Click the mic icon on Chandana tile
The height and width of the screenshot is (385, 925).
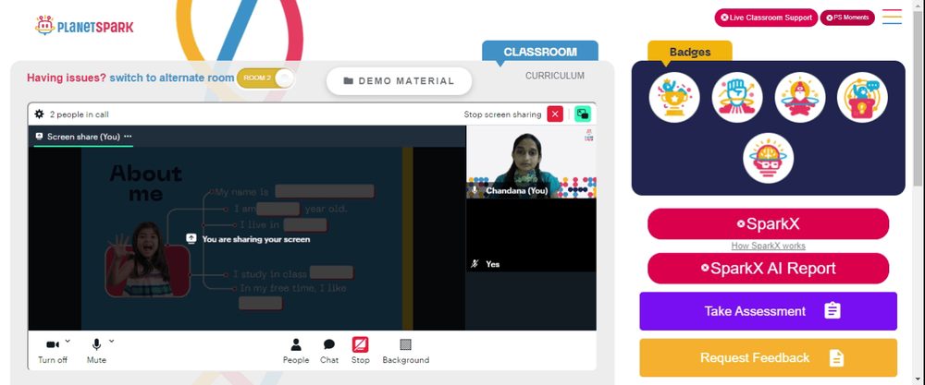pyautogui.click(x=475, y=191)
